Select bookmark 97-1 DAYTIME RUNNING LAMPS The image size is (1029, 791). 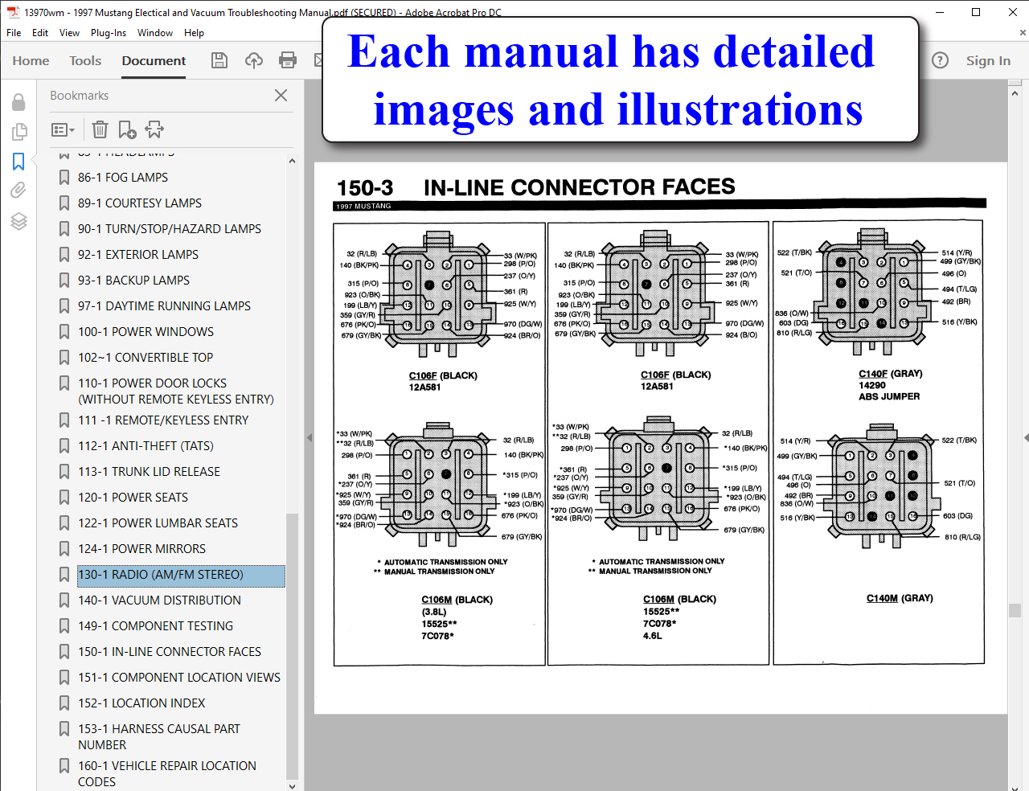(164, 306)
